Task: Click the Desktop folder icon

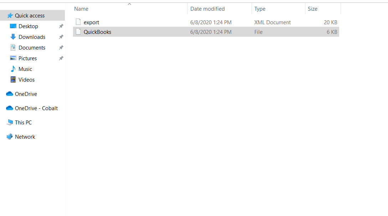Action: click(13, 26)
